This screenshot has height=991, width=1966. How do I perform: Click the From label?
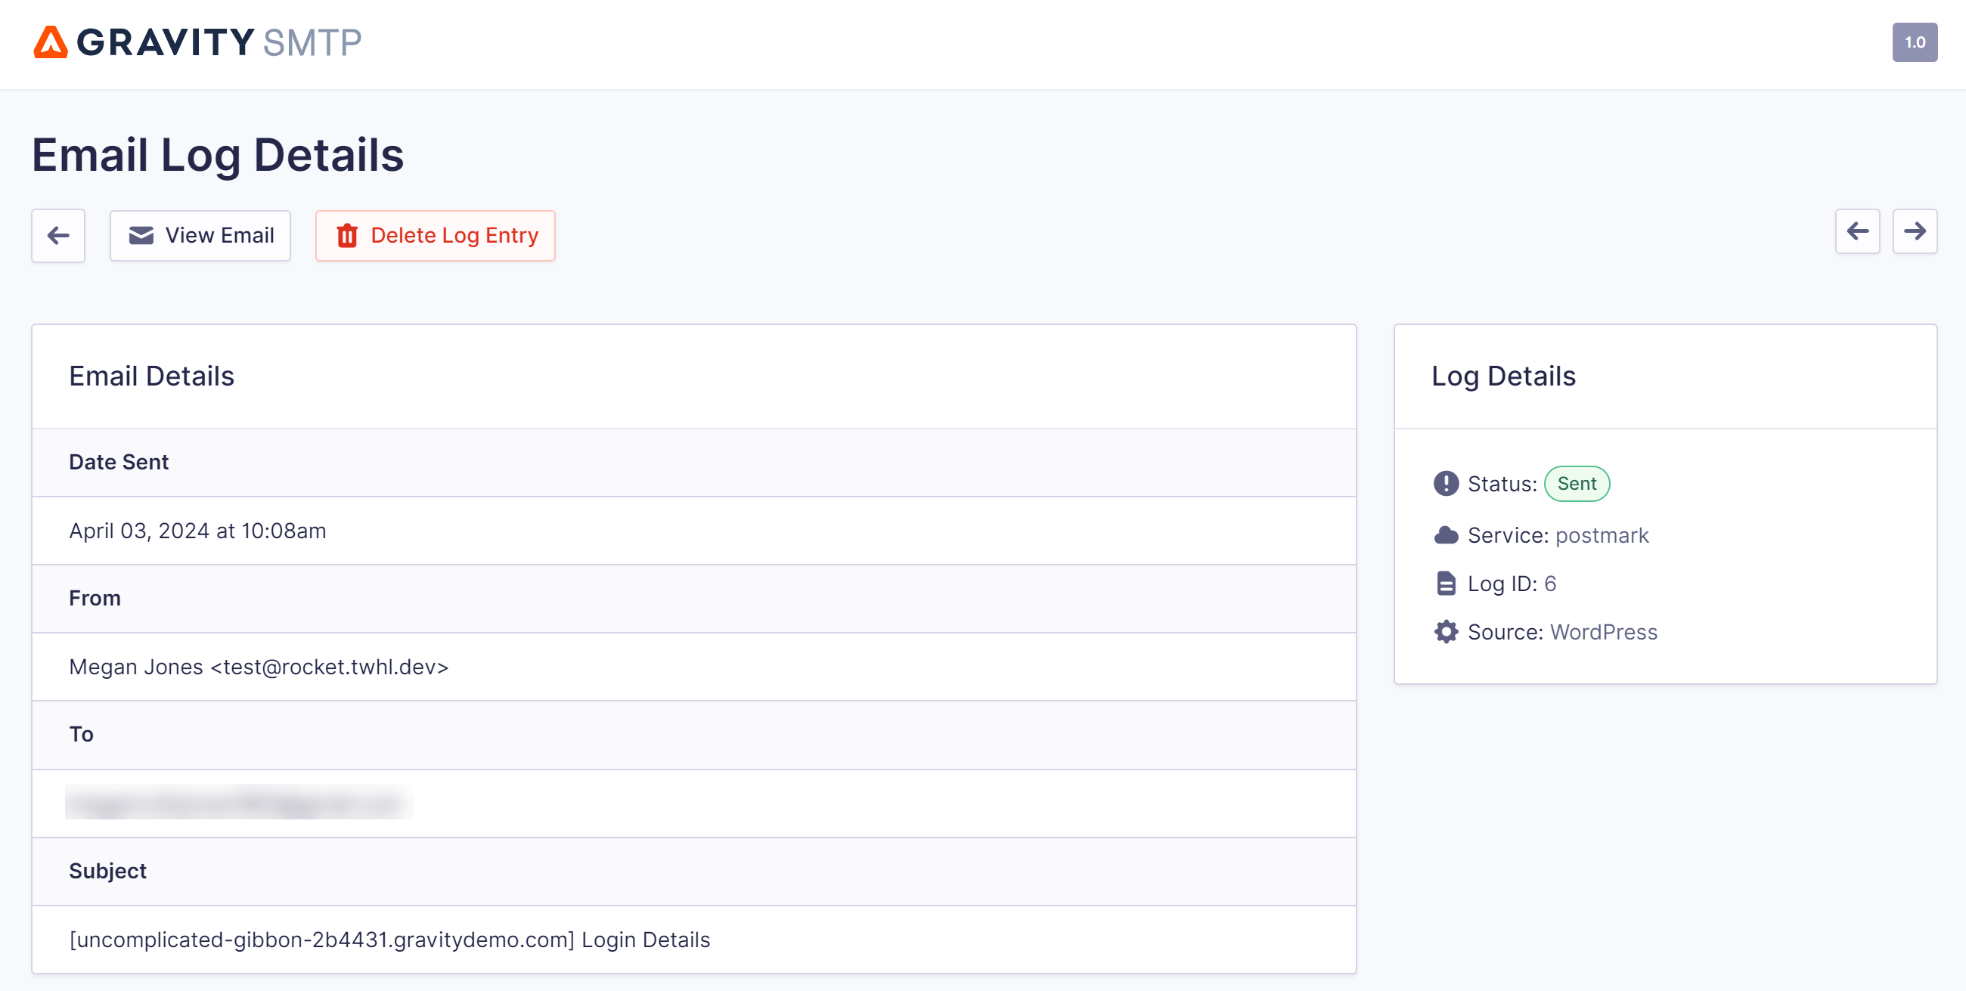pos(95,598)
